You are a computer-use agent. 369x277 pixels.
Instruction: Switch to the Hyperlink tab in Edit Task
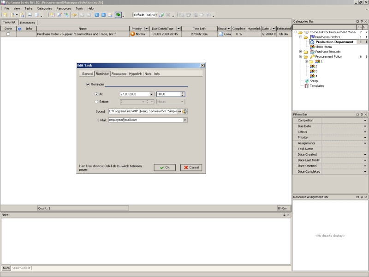(x=136, y=74)
